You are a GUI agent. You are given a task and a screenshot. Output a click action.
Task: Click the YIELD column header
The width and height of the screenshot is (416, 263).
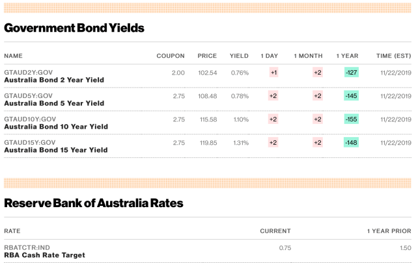(x=239, y=56)
